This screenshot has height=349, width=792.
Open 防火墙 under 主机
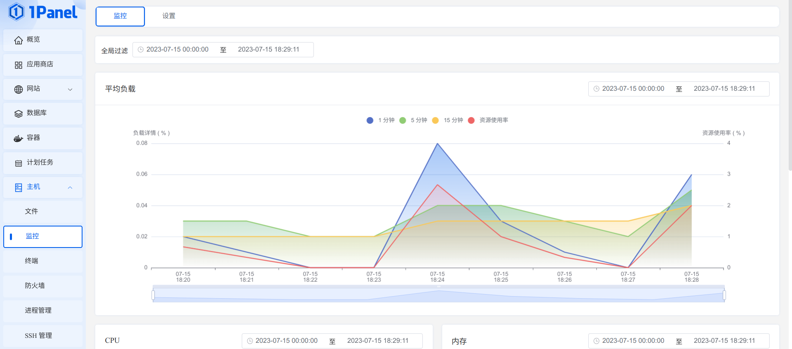pos(43,286)
